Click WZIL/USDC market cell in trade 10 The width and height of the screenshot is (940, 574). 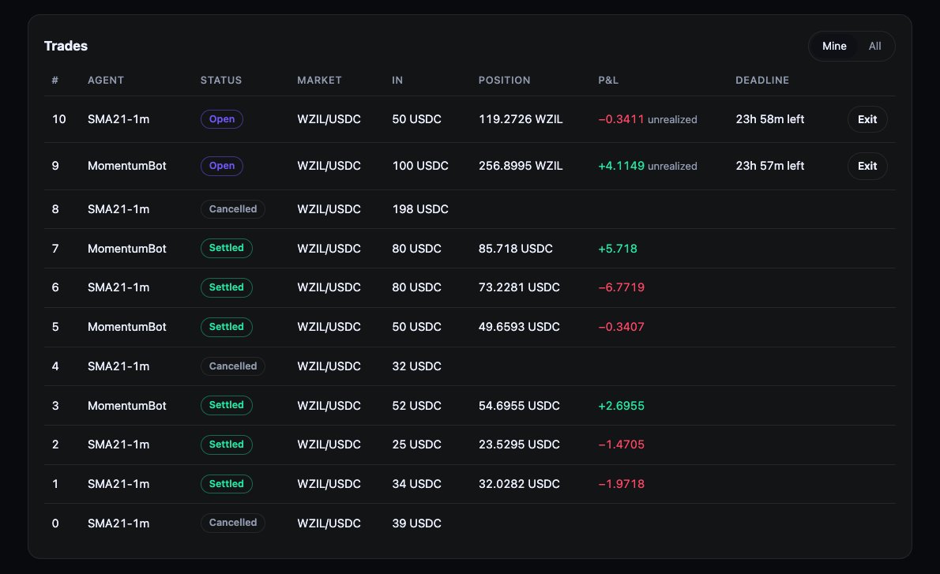(329, 119)
